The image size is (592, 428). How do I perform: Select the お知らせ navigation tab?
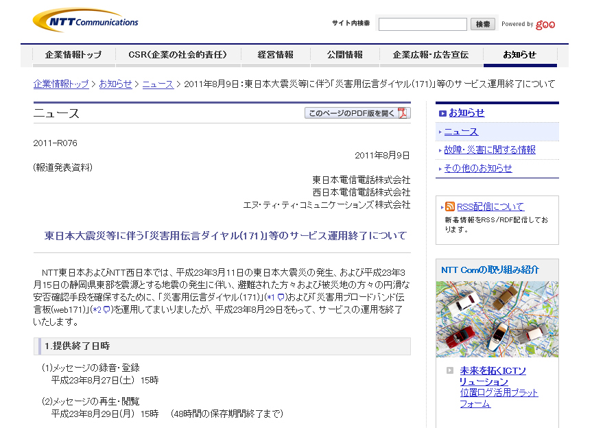[x=520, y=55]
